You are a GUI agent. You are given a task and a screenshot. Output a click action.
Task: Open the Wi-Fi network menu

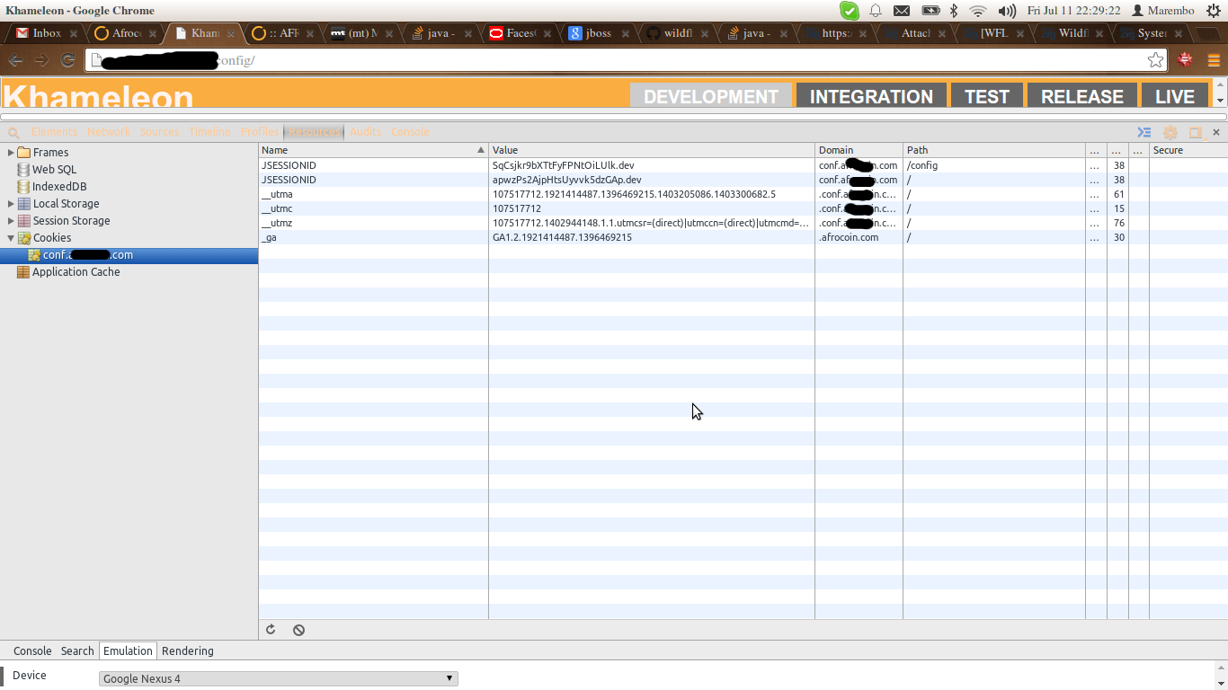click(978, 11)
